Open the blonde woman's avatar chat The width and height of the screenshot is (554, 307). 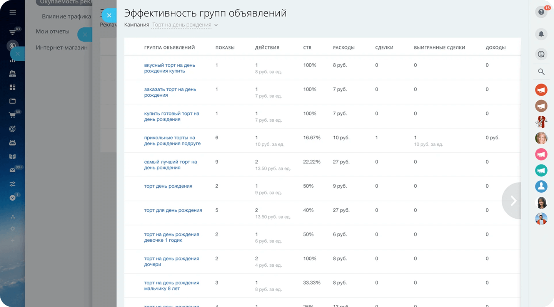tap(541, 138)
